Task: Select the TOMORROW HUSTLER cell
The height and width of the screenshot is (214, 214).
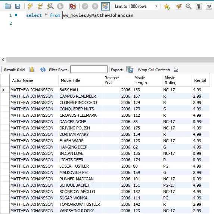Action: click(x=80, y=204)
